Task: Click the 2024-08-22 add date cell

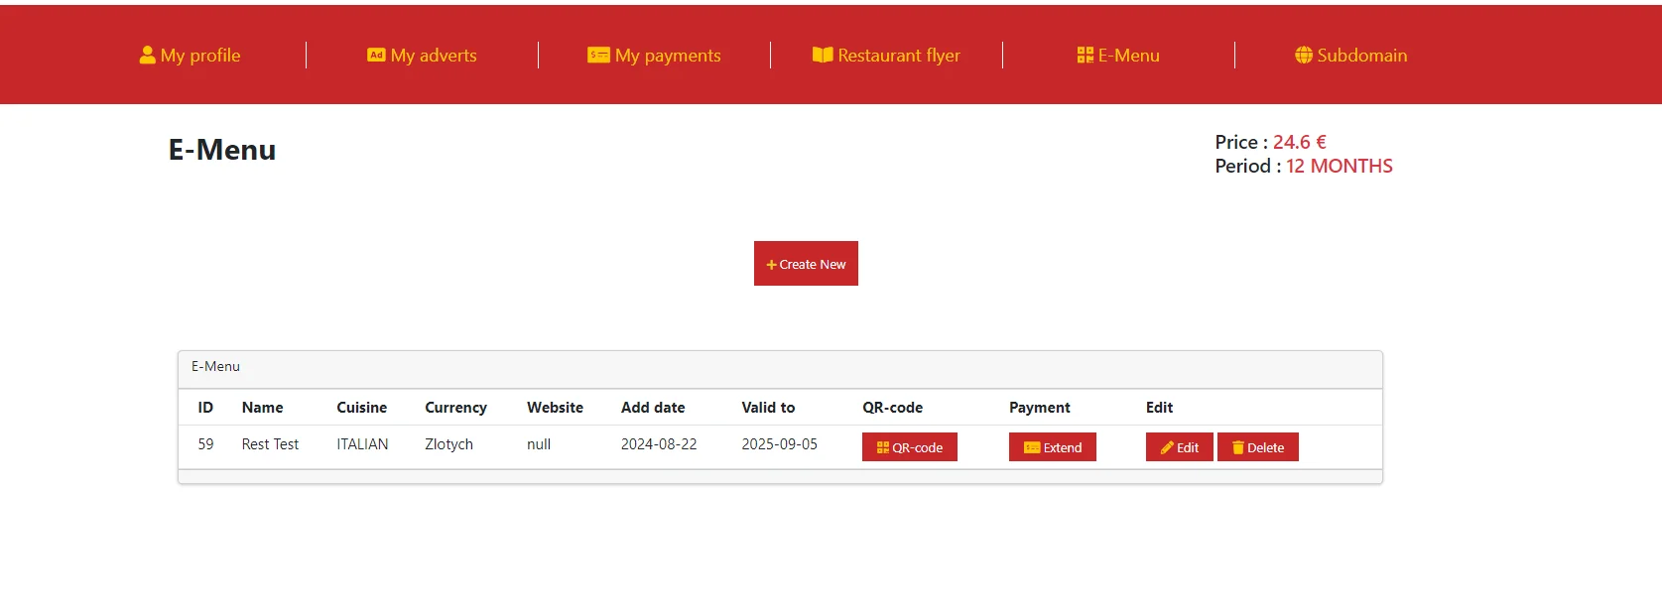Action: coord(659,444)
